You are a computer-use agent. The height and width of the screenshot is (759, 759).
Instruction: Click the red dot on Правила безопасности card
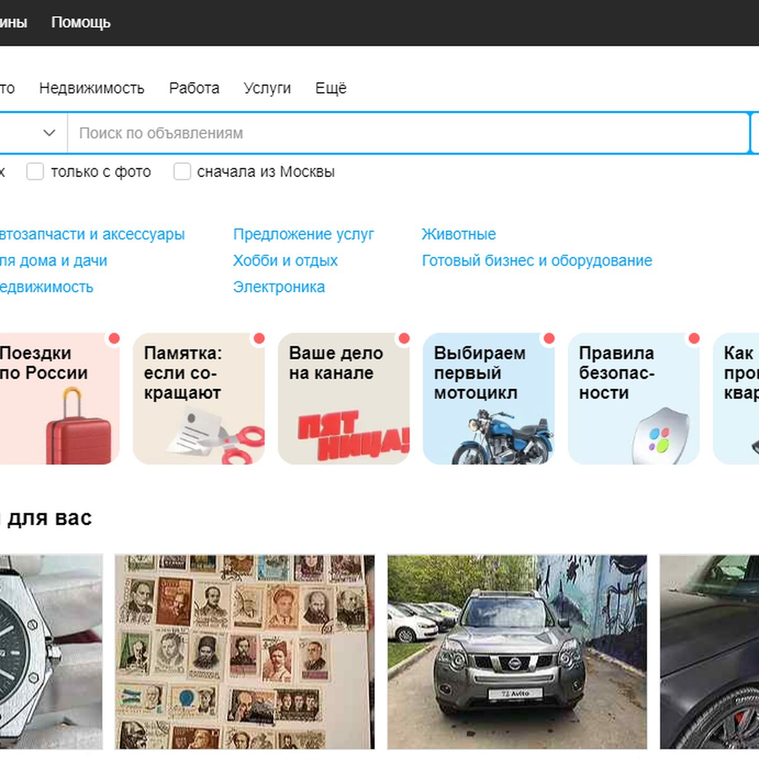pyautogui.click(x=694, y=339)
